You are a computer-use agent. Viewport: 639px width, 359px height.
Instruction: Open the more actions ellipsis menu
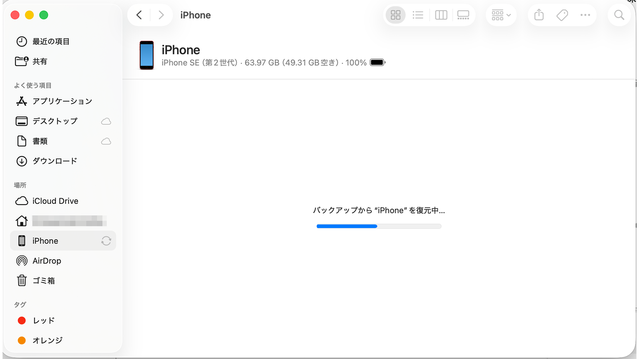[585, 15]
